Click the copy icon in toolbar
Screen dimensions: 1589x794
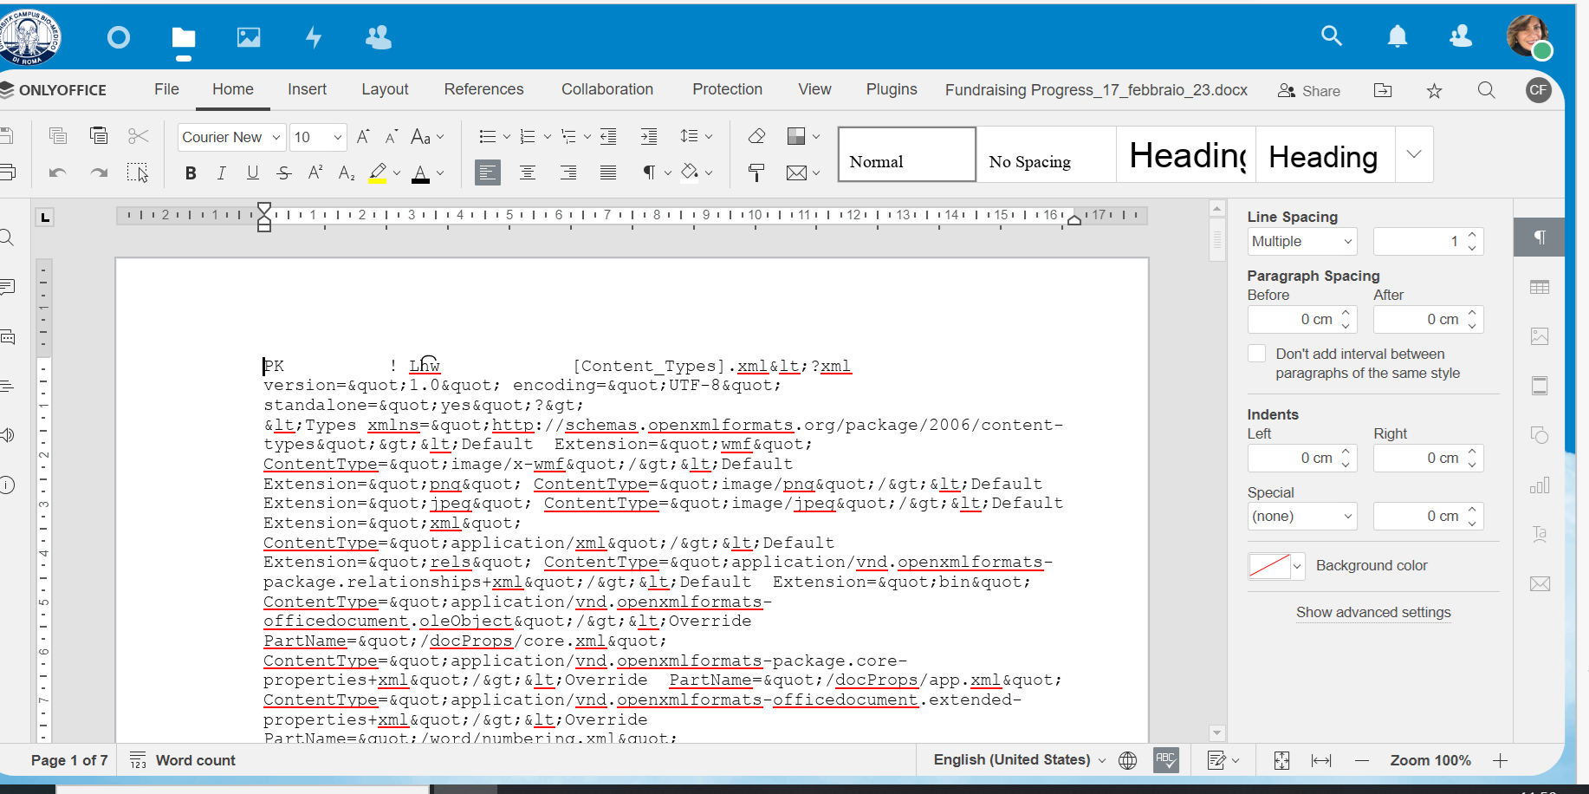[x=58, y=135]
